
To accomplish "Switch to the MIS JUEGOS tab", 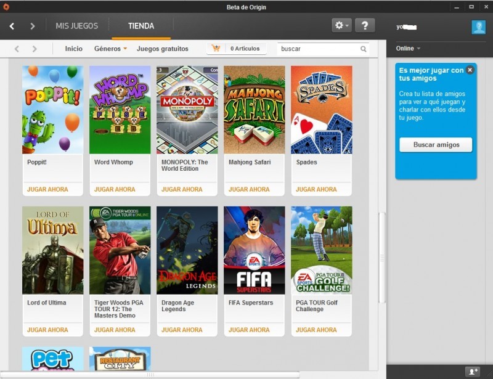I will tap(76, 26).
